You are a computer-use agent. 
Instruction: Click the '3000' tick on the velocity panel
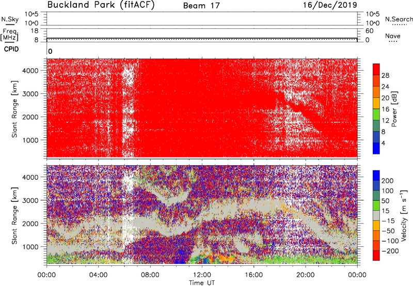click(x=30, y=200)
